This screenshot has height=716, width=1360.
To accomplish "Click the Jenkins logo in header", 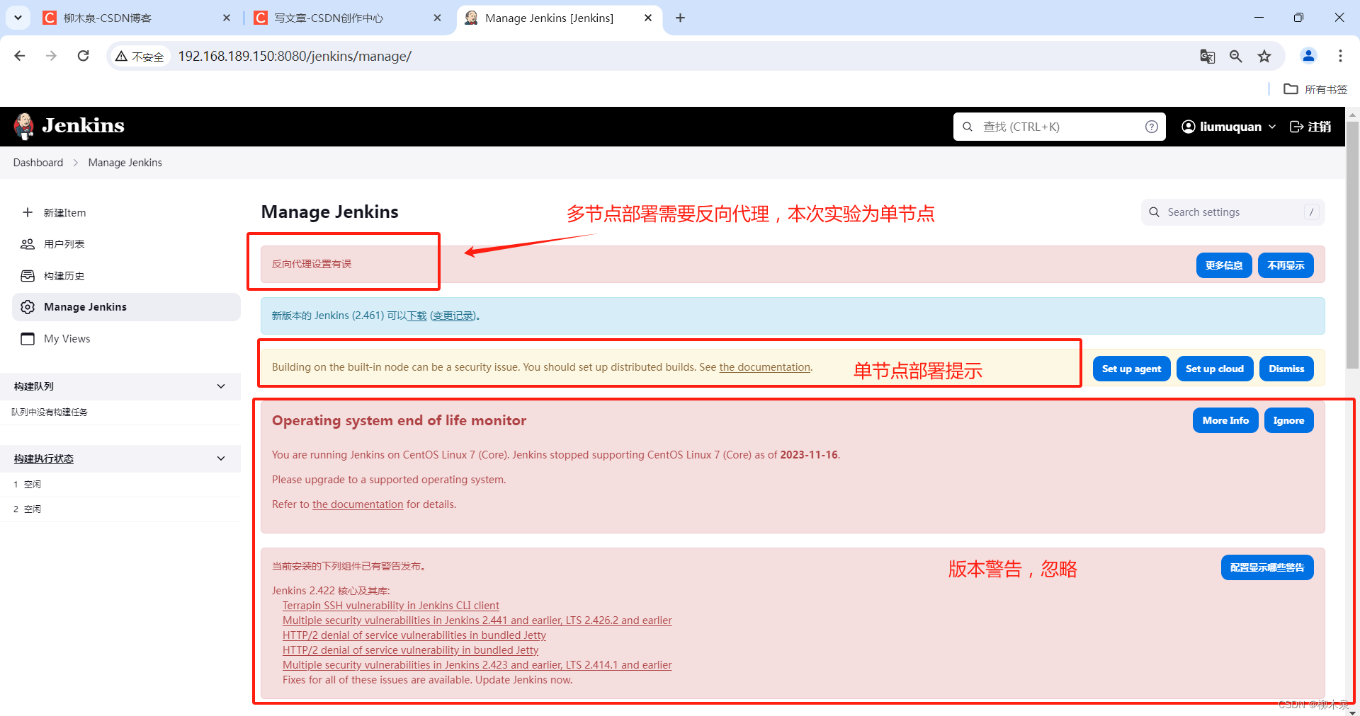I will (69, 126).
